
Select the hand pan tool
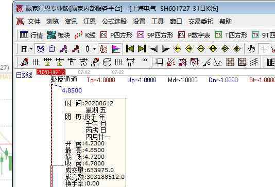coord(251,49)
